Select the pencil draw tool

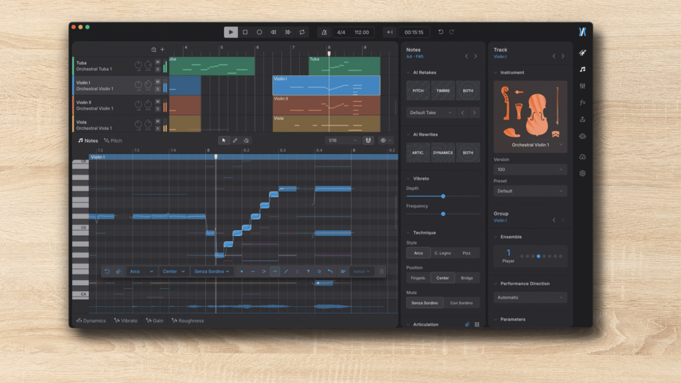tap(235, 141)
